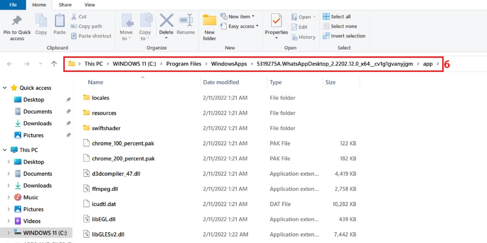Open the Properties dropdown arrow
487x243 pixels.
click(277, 38)
